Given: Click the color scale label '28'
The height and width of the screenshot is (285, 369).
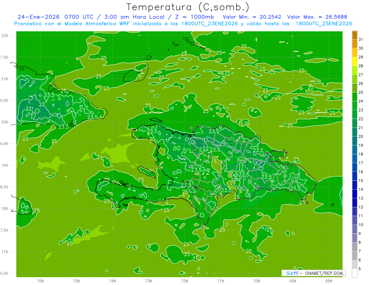Looking at the screenshot, I should coord(361,66).
